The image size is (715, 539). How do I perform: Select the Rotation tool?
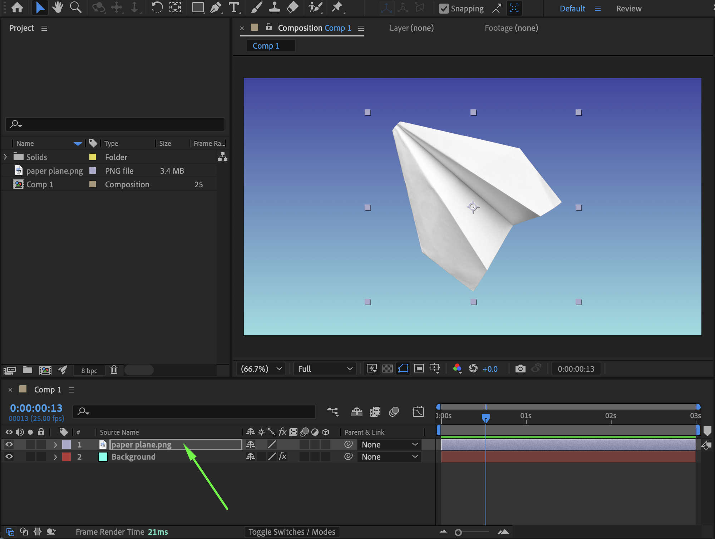tap(157, 8)
